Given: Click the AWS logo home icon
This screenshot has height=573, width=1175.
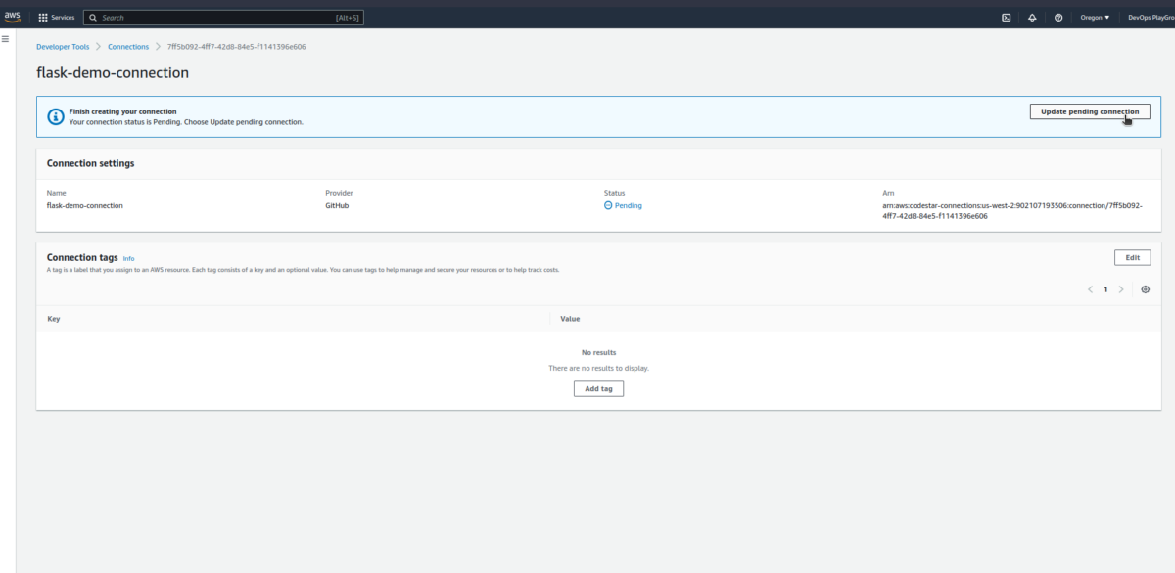Looking at the screenshot, I should point(12,17).
